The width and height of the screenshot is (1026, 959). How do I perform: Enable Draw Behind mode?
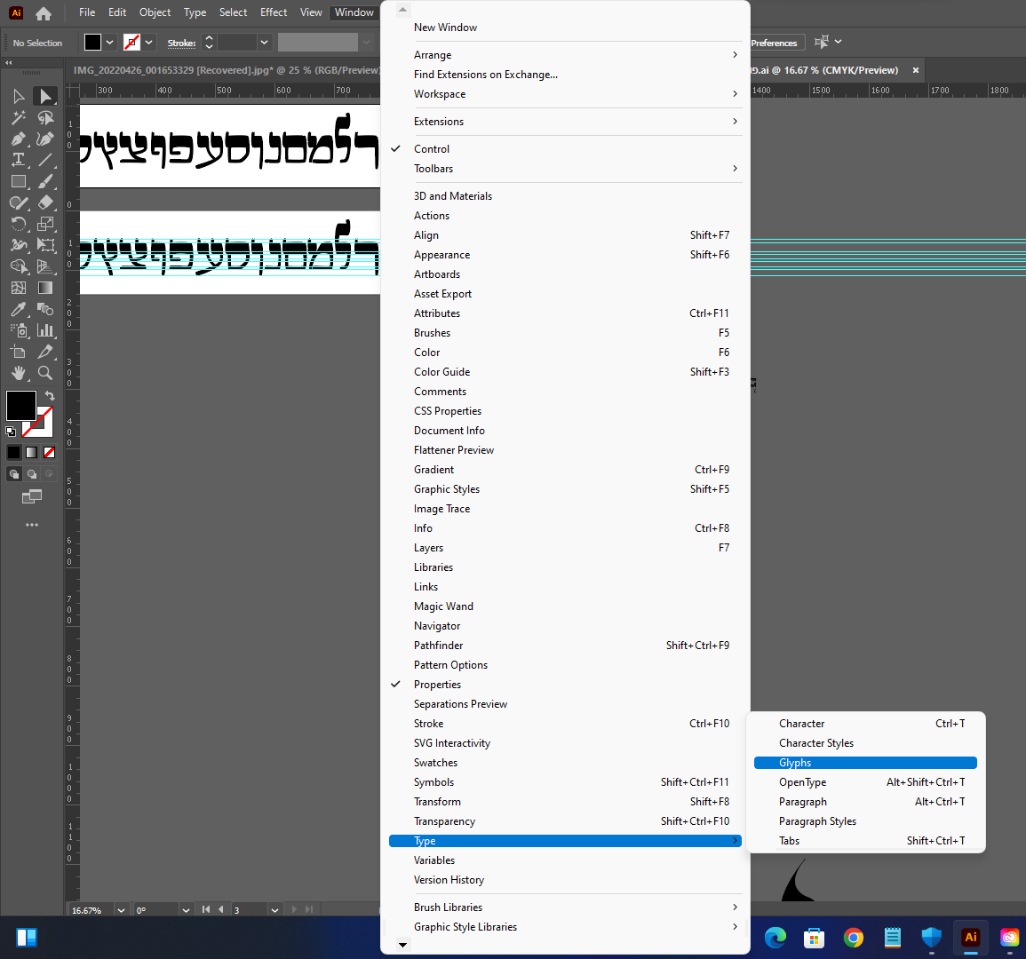click(x=31, y=474)
